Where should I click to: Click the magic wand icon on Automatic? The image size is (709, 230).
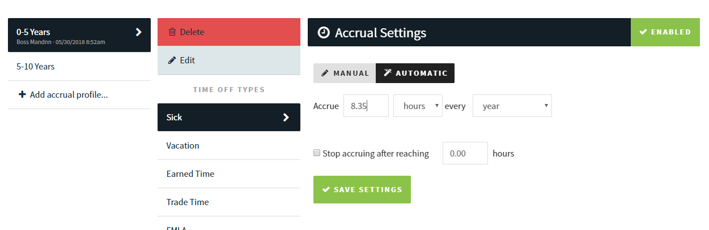[x=388, y=73]
